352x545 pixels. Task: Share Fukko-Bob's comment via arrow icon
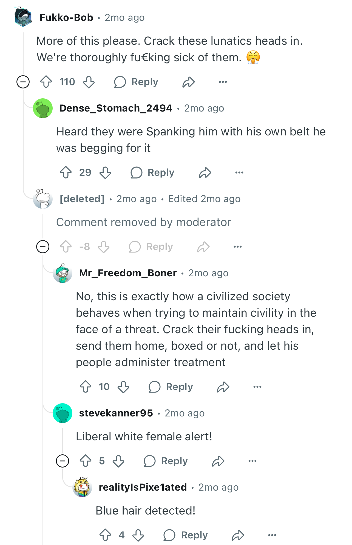(x=189, y=82)
